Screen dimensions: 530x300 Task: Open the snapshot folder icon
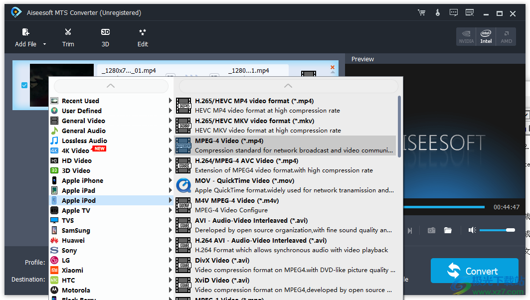point(448,230)
